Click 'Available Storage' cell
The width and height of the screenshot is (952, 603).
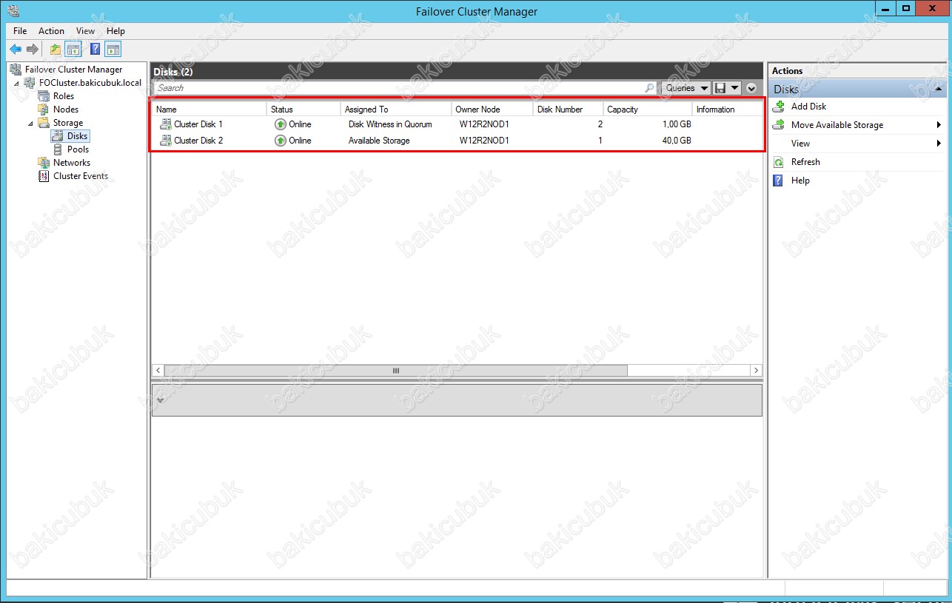pyautogui.click(x=379, y=141)
